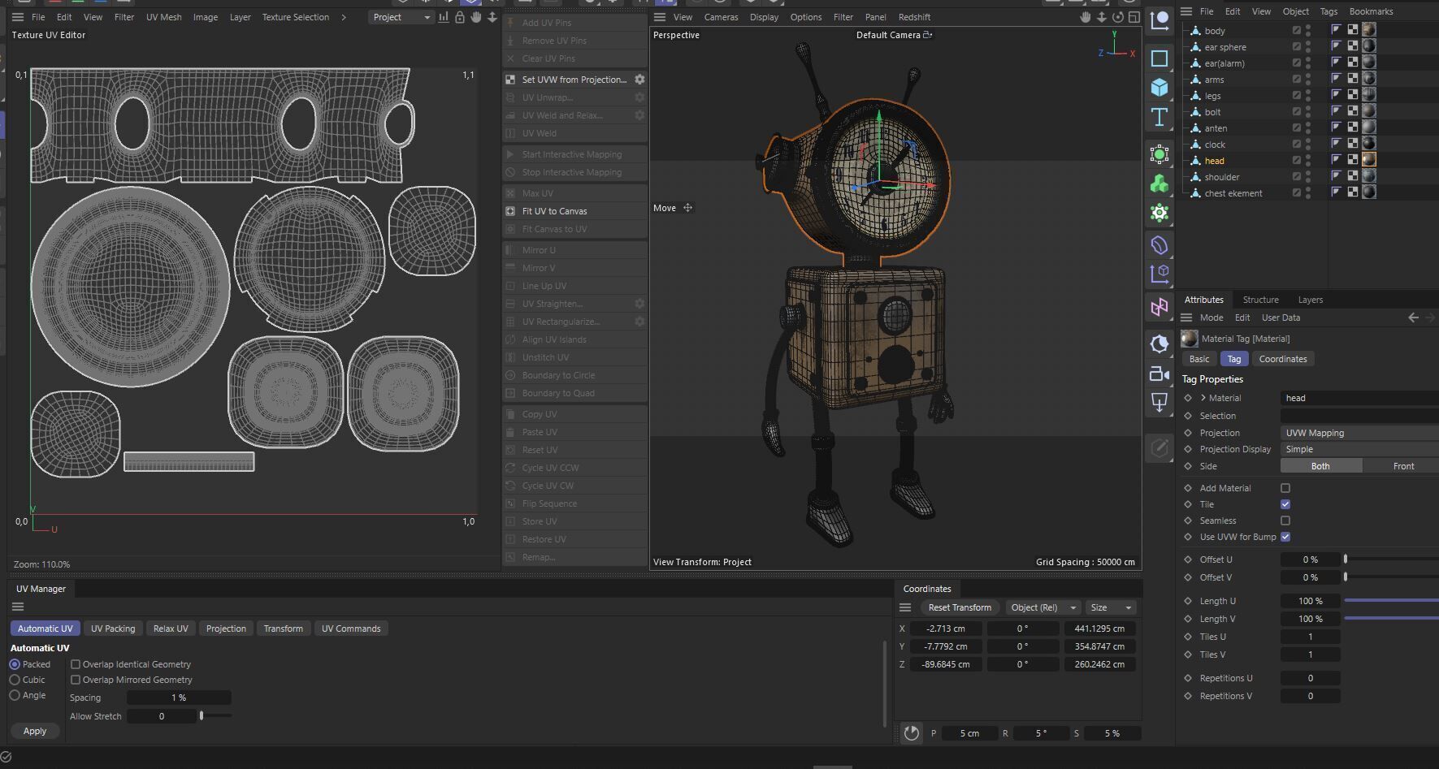The image size is (1439, 769).
Task: Click the Spacing percent input field
Action: point(179,698)
